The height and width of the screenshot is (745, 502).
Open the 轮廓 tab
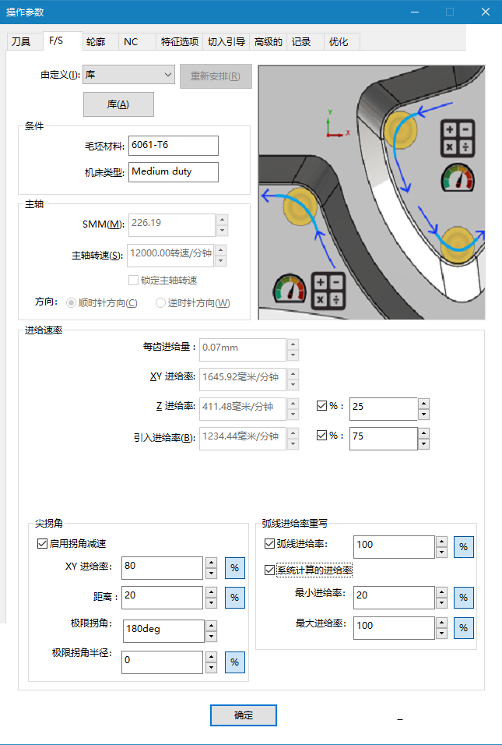[99, 42]
